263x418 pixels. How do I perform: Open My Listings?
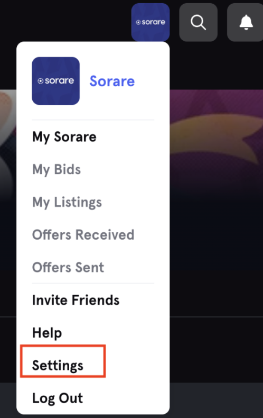coord(67,202)
